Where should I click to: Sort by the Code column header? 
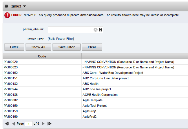pos(42,56)
